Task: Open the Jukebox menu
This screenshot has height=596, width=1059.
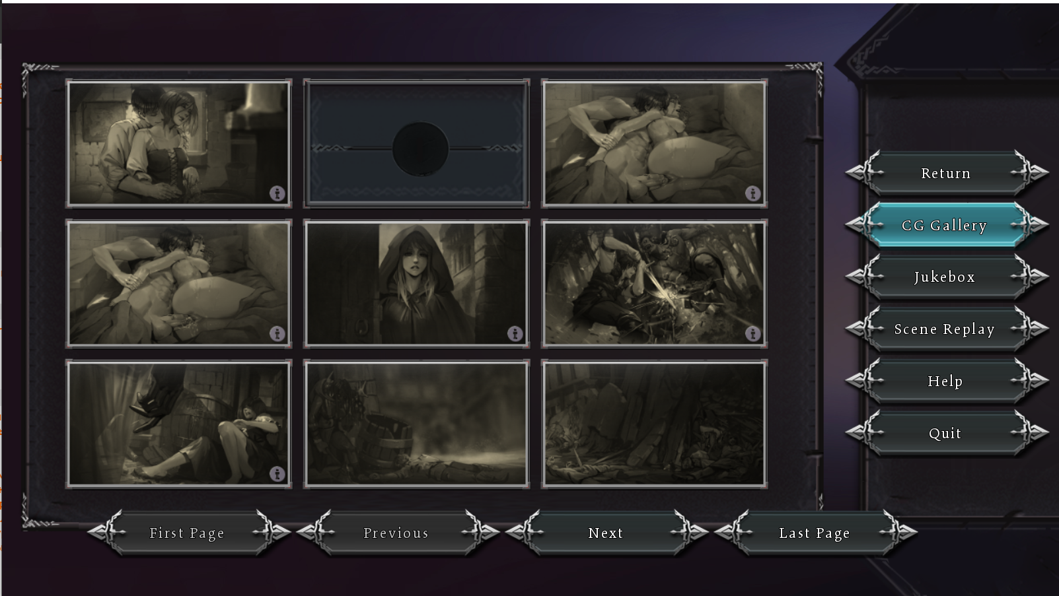Action: (x=946, y=277)
